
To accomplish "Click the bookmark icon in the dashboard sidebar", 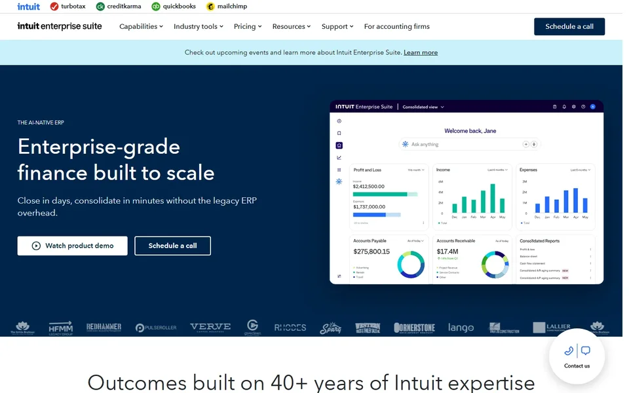I will coord(339,133).
